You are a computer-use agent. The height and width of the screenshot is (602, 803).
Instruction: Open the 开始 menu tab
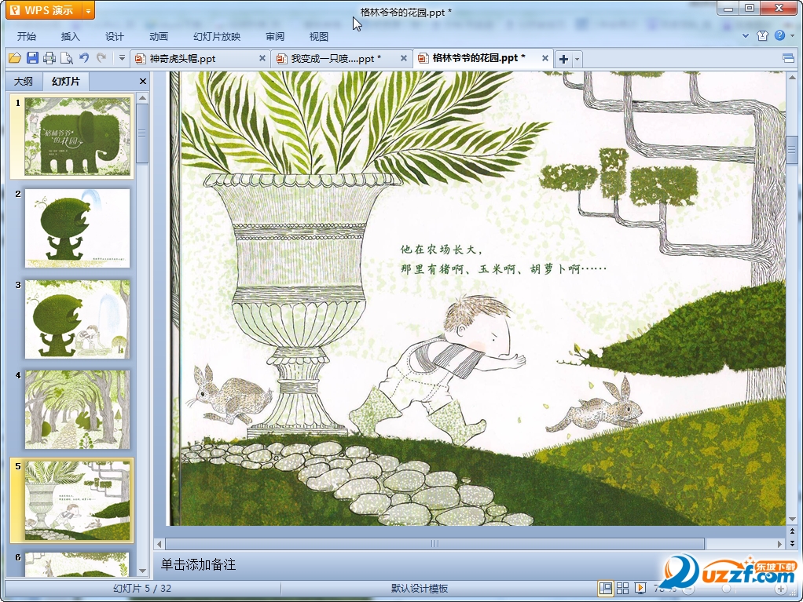coord(27,36)
